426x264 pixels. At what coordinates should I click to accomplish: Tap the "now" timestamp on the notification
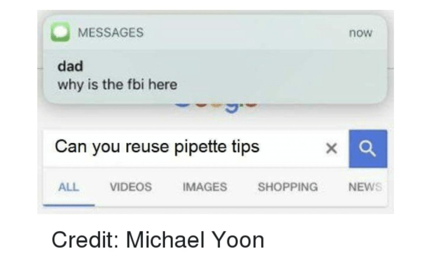(360, 33)
